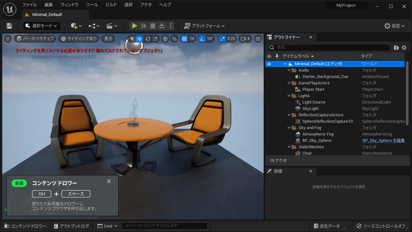Choose the select-objects arrow tool in viewport
The height and width of the screenshot is (232, 412).
pyautogui.click(x=132, y=39)
